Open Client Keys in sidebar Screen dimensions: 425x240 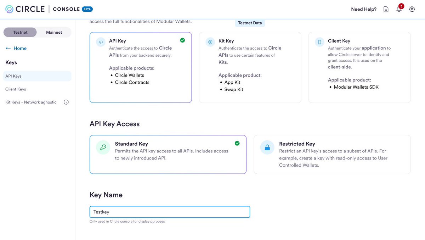16,89
